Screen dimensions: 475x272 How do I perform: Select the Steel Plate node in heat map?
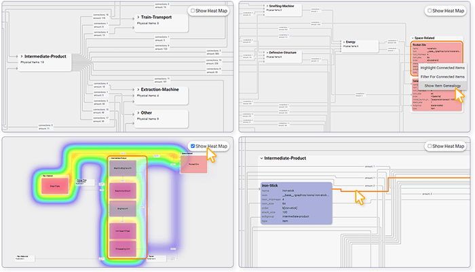coord(55,186)
